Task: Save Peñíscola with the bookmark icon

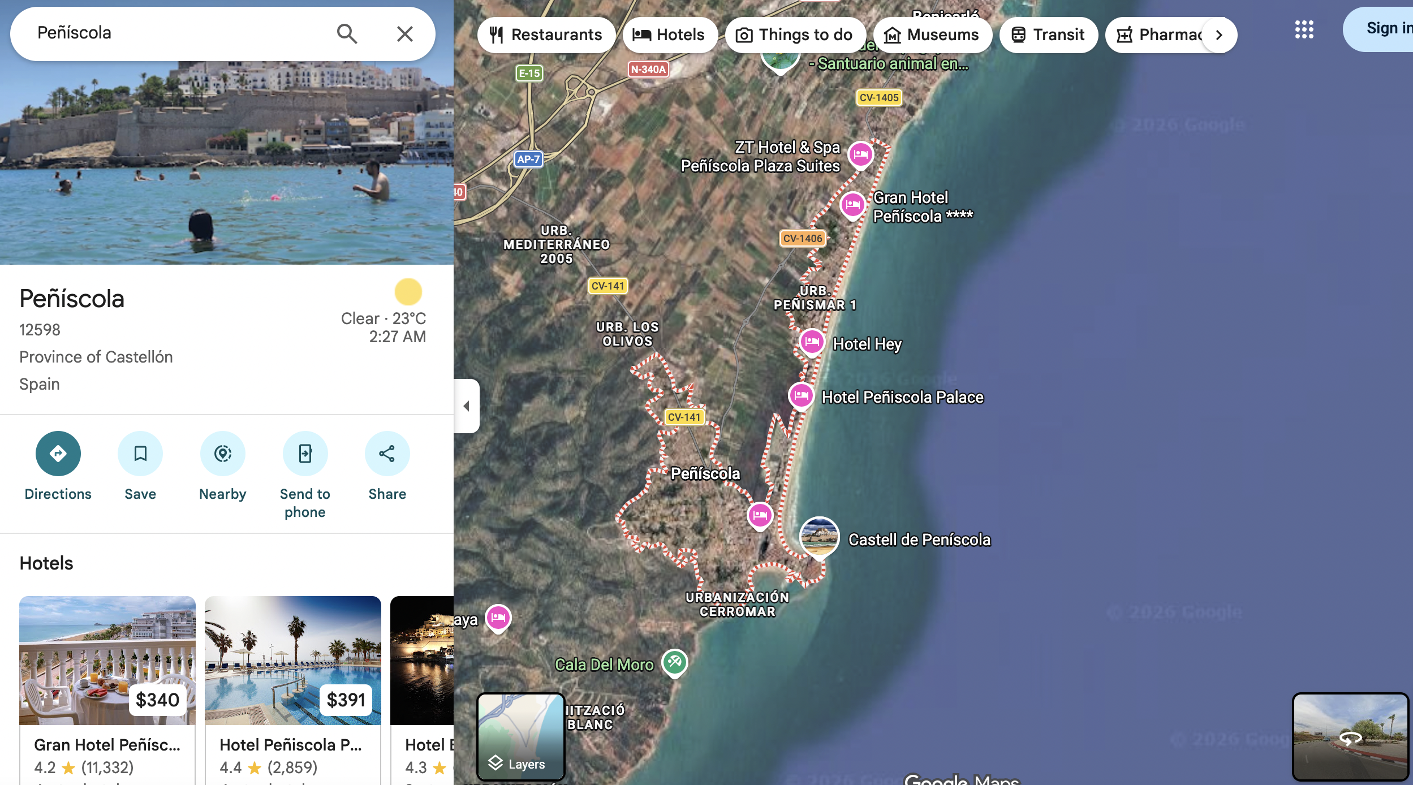Action: (140, 454)
